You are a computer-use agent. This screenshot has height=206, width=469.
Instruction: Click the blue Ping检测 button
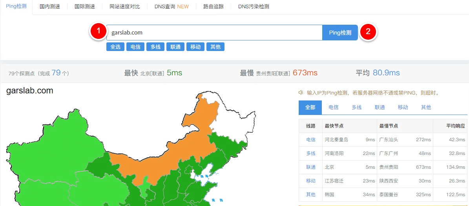pyautogui.click(x=340, y=33)
